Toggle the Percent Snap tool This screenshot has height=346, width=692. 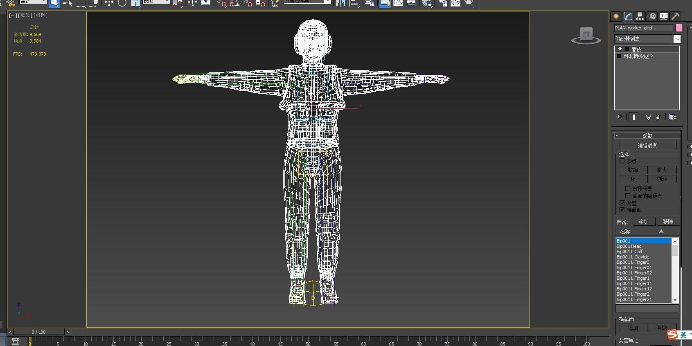(x=248, y=3)
